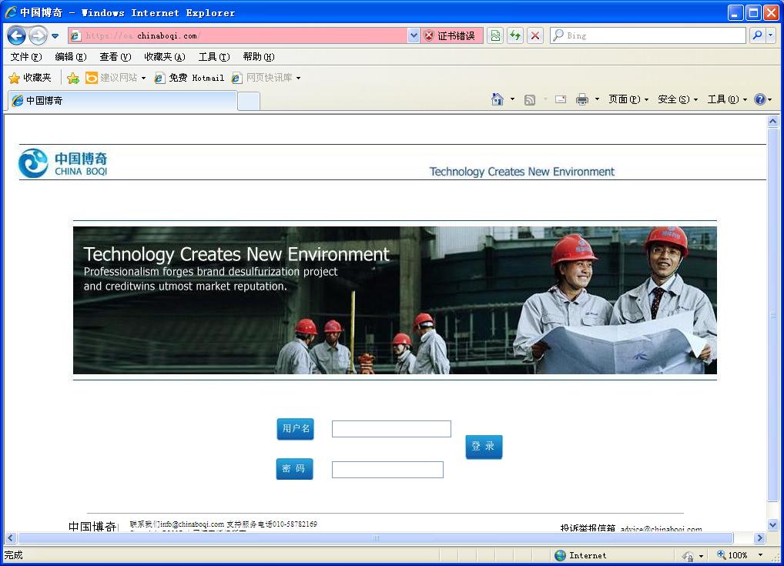This screenshot has height=566, width=784.
Task: Click the browser Forward arrow button
Action: [38, 35]
